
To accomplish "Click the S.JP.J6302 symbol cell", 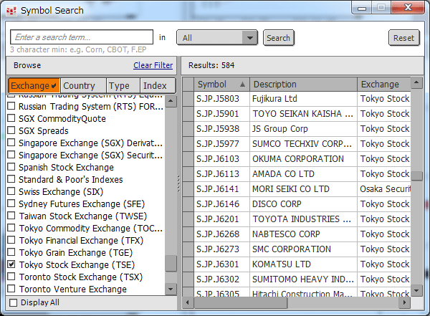I will click(221, 279).
